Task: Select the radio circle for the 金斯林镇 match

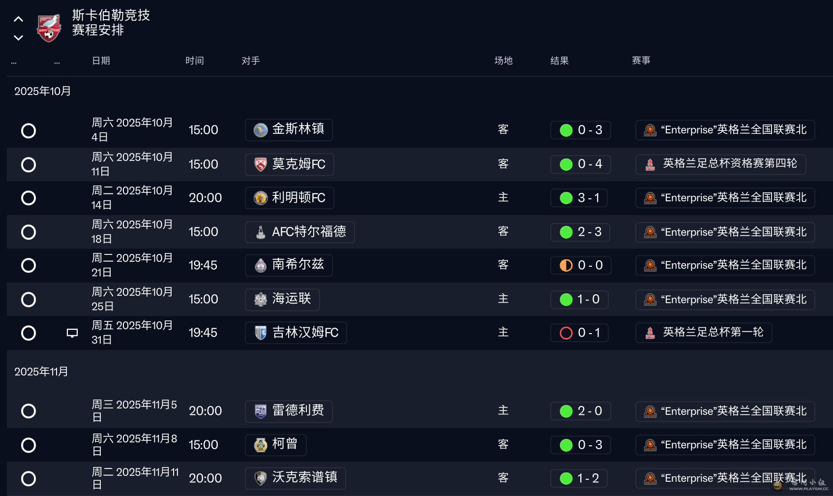Action: 29,131
